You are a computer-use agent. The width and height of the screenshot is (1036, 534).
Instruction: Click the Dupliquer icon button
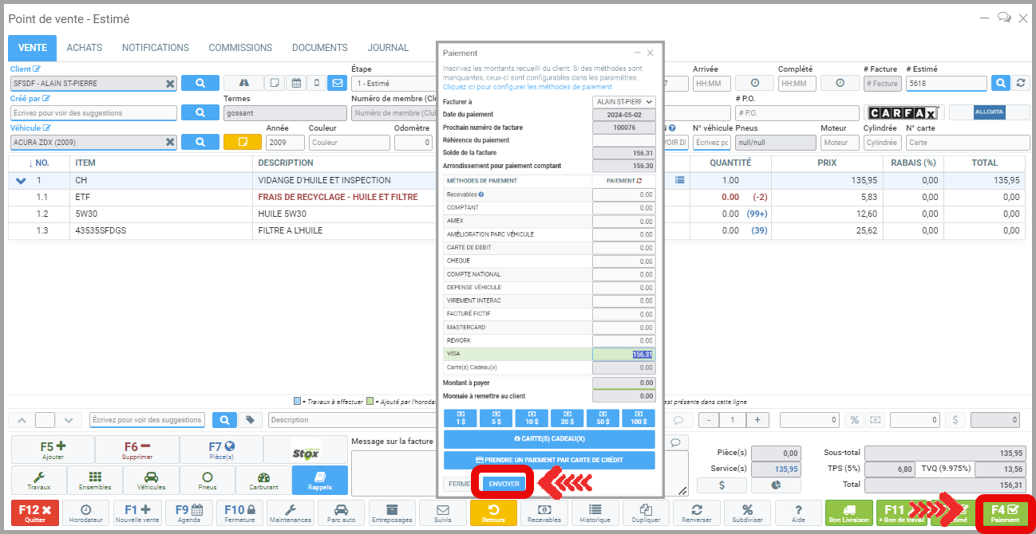click(646, 513)
